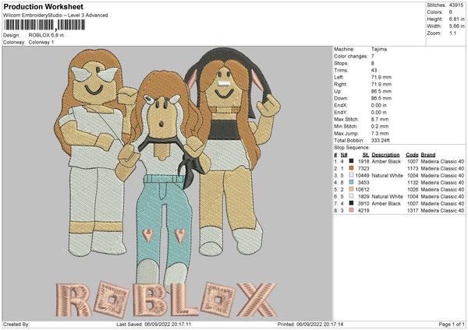
Task: Select the EndY value 0.00 in
Action: click(379, 112)
